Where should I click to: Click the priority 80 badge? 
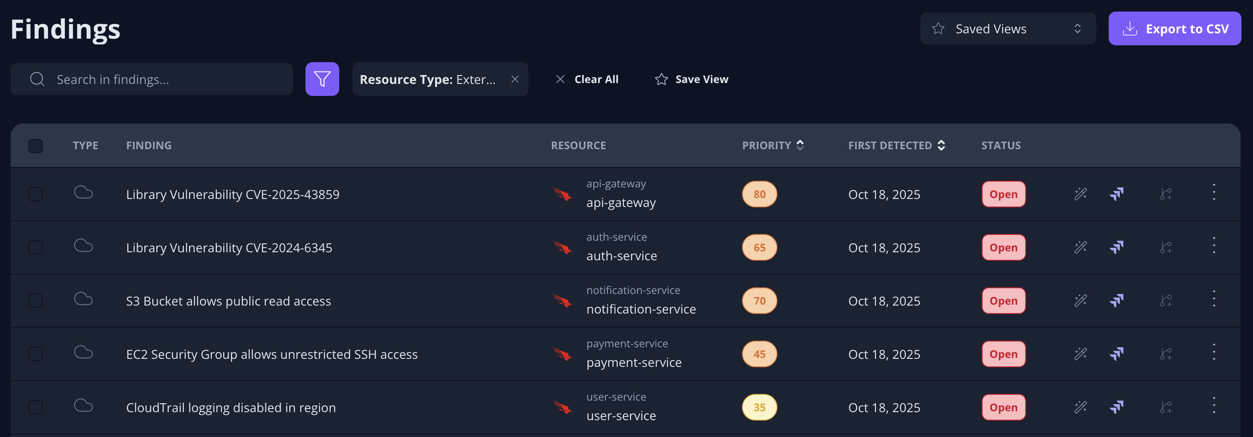coord(759,194)
